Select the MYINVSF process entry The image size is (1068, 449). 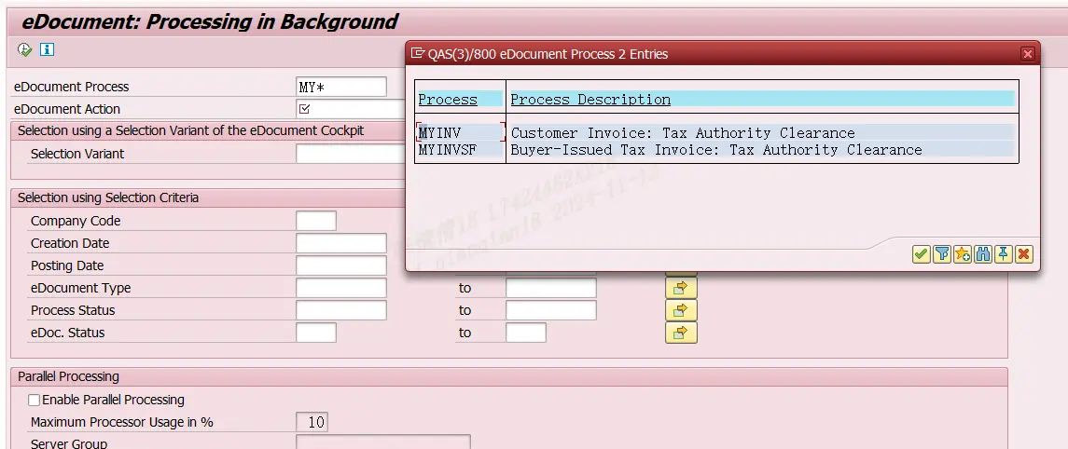coord(447,150)
